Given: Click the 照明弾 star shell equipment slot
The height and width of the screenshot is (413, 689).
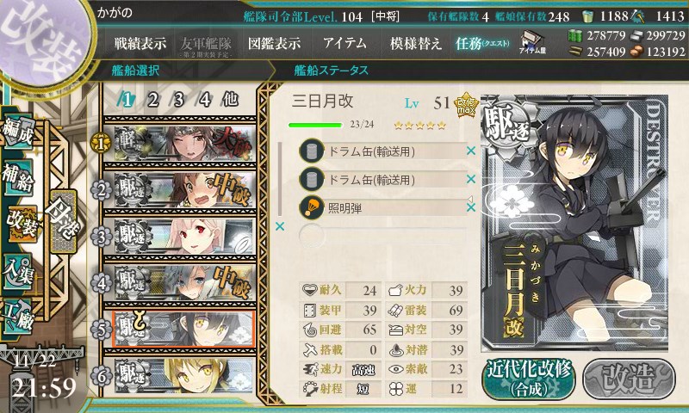Looking at the screenshot, I should coord(382,207).
